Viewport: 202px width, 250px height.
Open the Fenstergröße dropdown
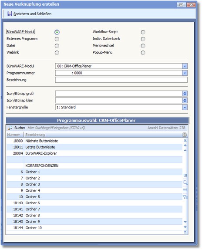pyautogui.click(x=185, y=107)
